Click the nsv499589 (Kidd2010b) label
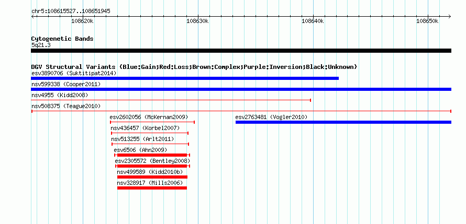466x224 pixels. 150,172
